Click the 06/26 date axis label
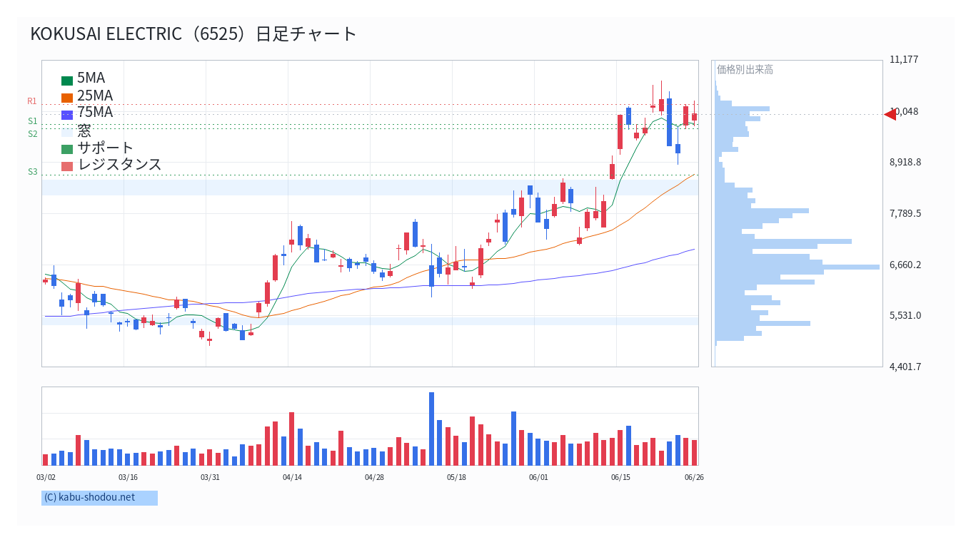The image size is (971, 542). tap(694, 477)
